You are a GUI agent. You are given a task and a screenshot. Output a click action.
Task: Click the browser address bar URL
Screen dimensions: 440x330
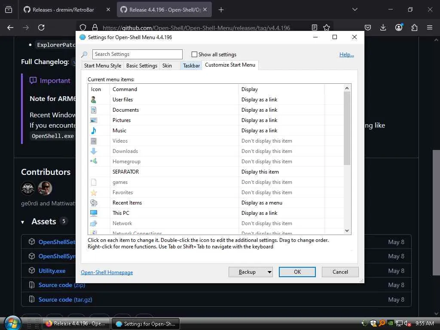(196, 28)
